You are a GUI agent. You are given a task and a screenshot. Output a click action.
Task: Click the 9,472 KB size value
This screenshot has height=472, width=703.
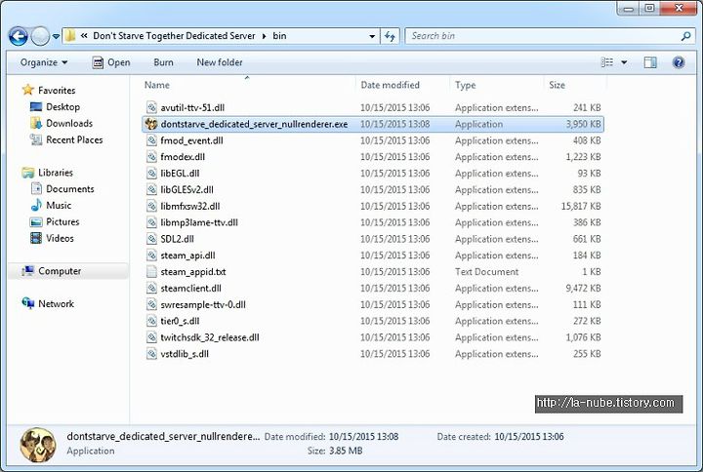click(x=583, y=289)
